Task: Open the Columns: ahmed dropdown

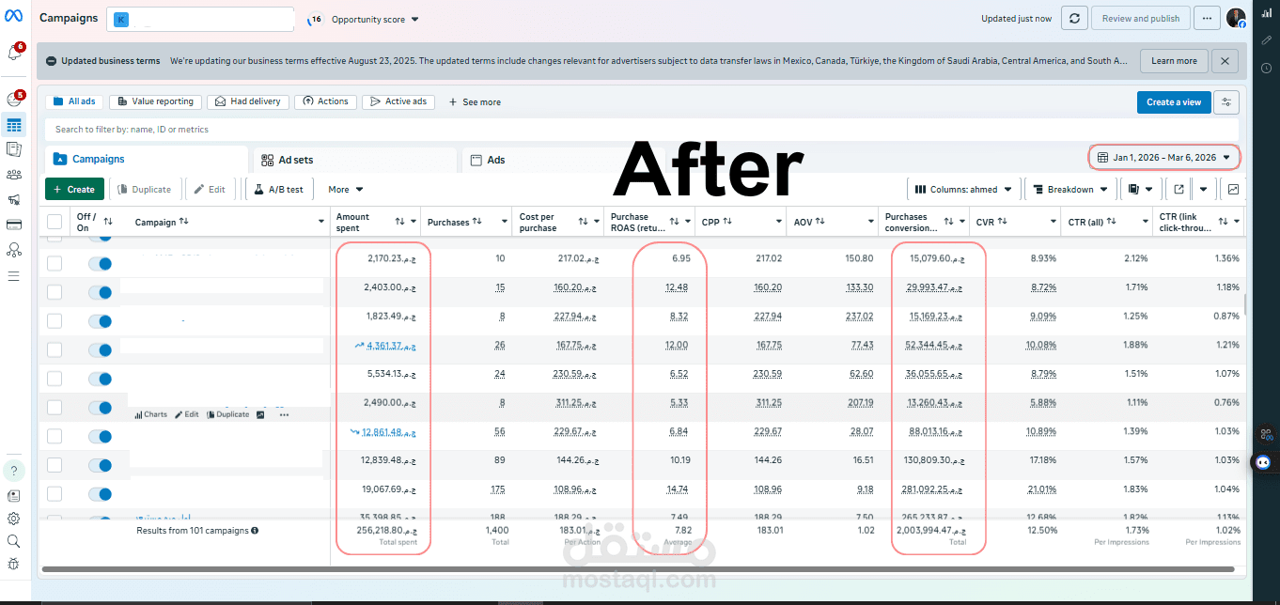Action: [962, 189]
